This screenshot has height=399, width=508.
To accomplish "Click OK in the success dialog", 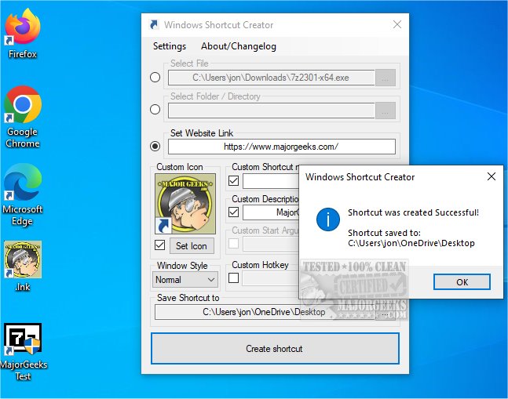I will (x=462, y=282).
